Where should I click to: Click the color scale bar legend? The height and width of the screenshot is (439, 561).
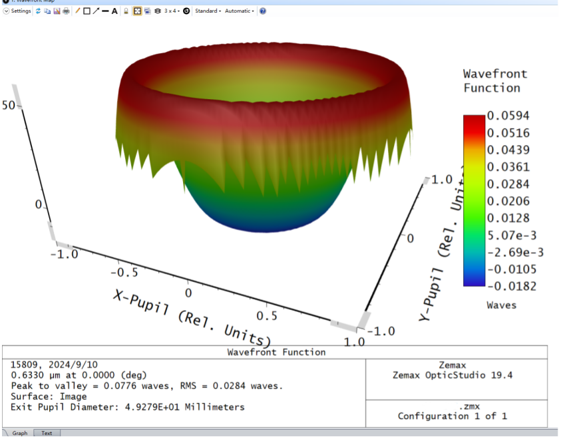[474, 201]
